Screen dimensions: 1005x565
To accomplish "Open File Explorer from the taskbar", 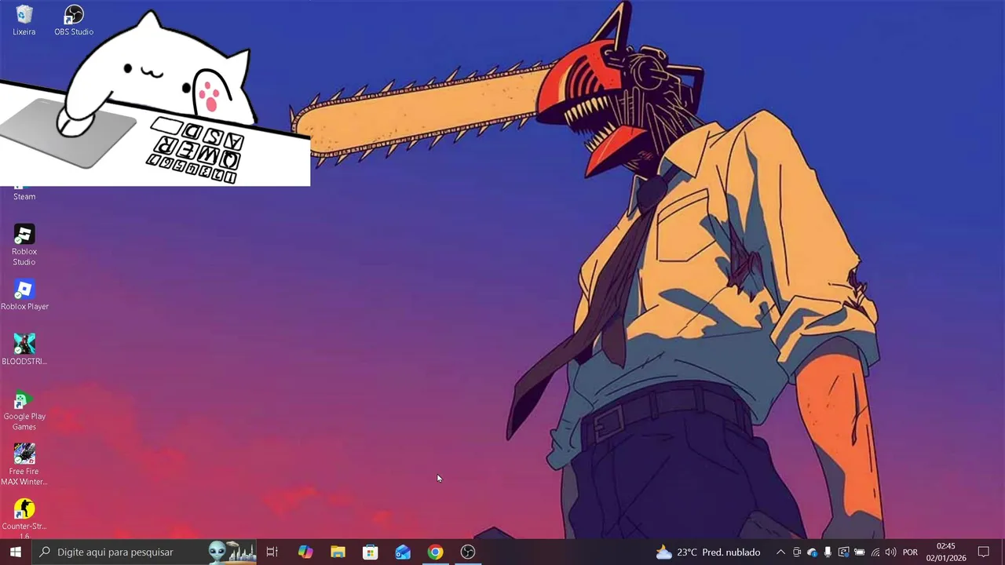I will click(338, 552).
